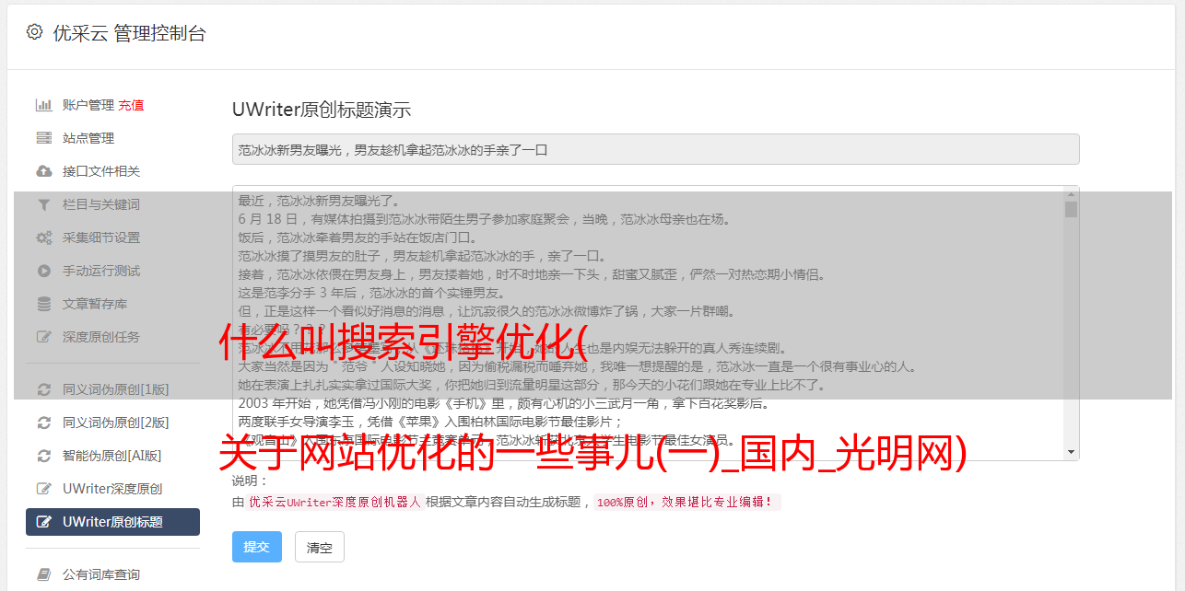This screenshot has width=1185, height=591.
Task: Click the bar chart icon for 账户管理
Action: click(43, 105)
